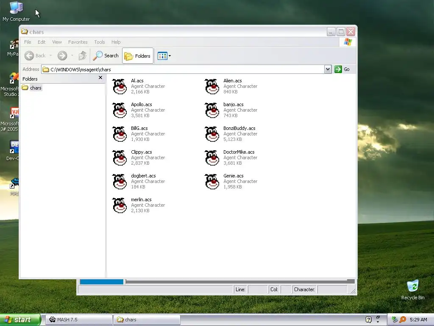Open the View menu
This screenshot has height=326, width=434.
pos(57,42)
